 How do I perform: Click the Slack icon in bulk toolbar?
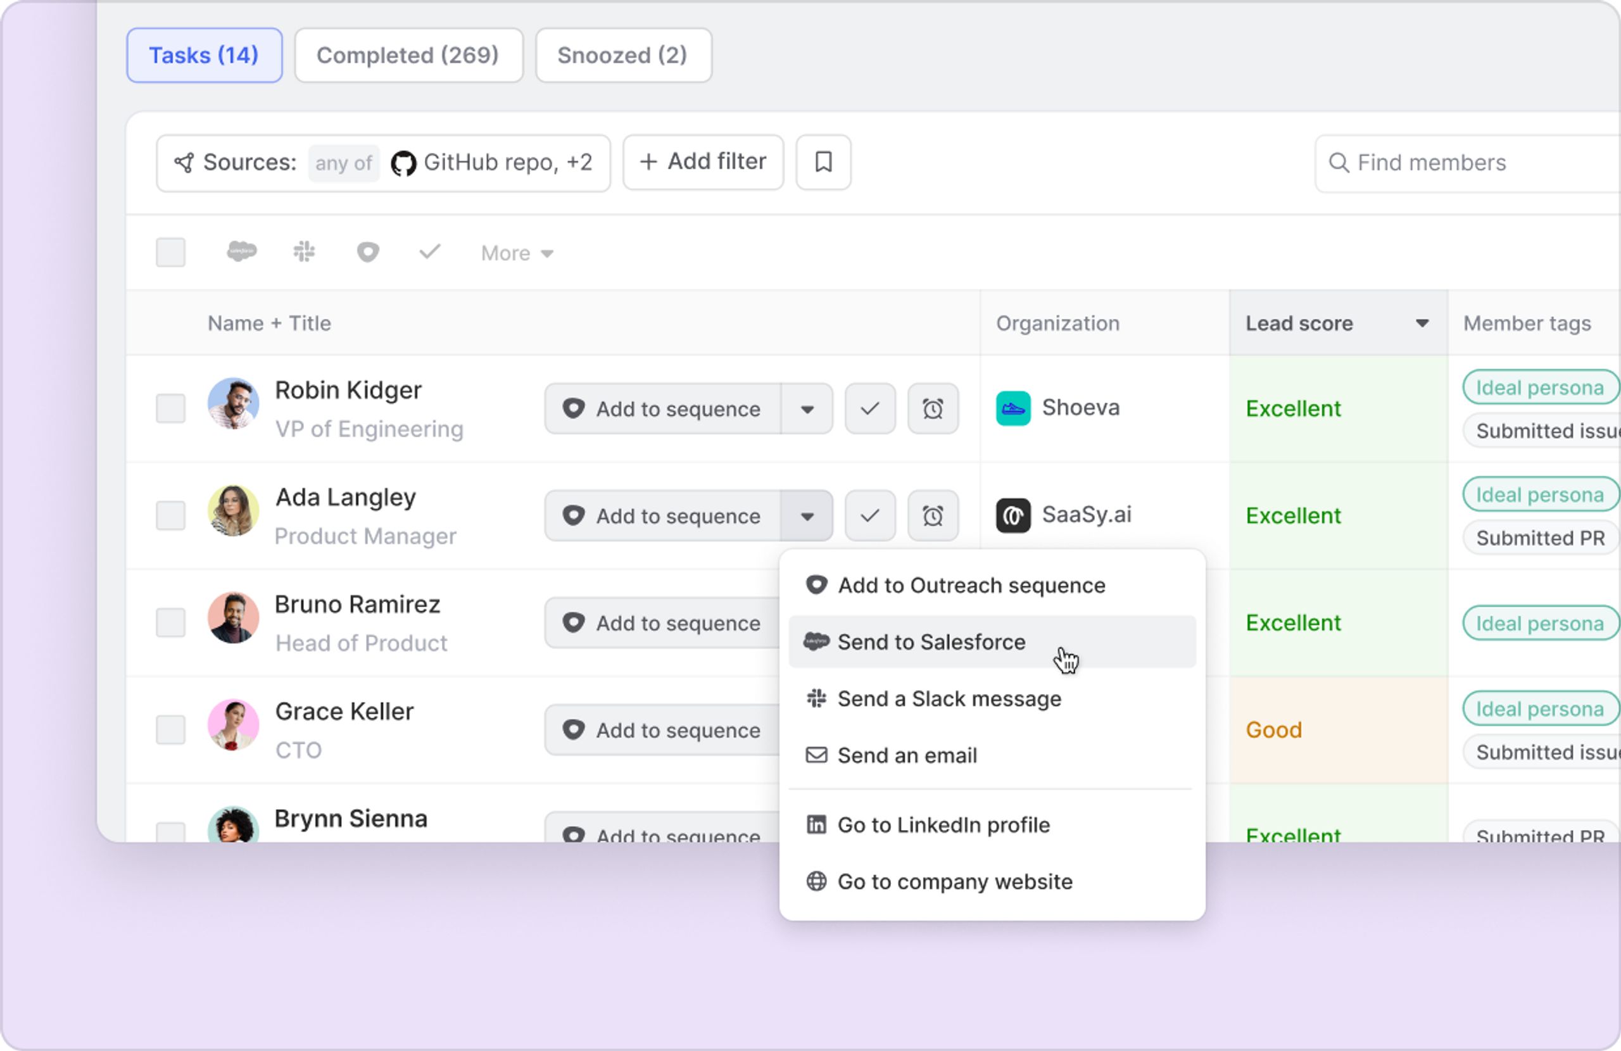(x=304, y=252)
